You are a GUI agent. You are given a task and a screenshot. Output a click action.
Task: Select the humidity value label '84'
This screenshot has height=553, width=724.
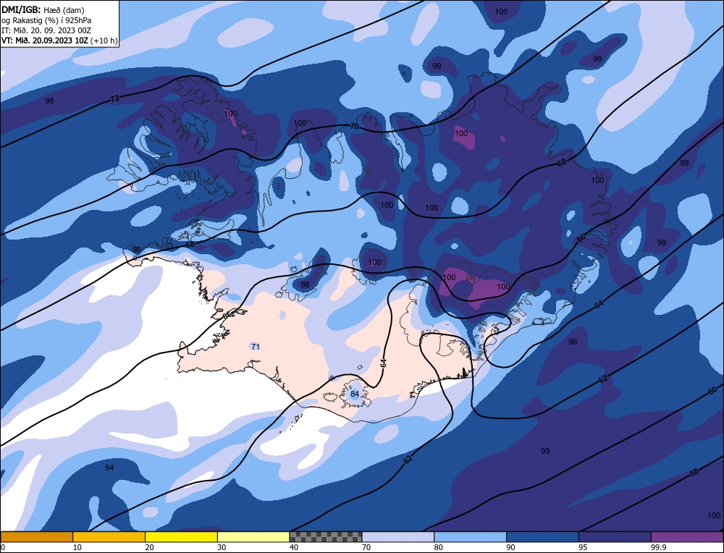point(355,394)
